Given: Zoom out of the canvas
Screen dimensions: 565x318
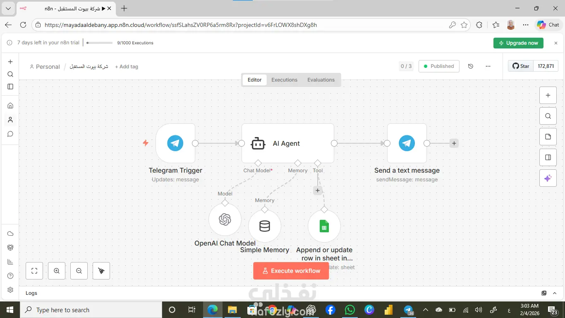Looking at the screenshot, I should [x=79, y=271].
